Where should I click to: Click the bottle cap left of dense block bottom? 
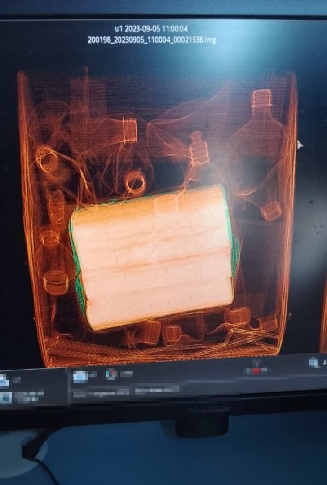tap(56, 283)
